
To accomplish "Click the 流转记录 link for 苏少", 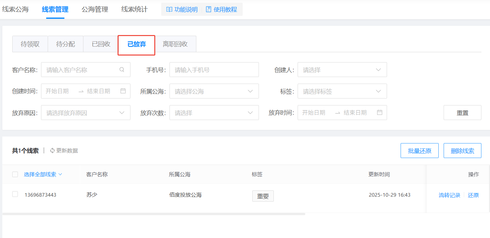I will (449, 195).
